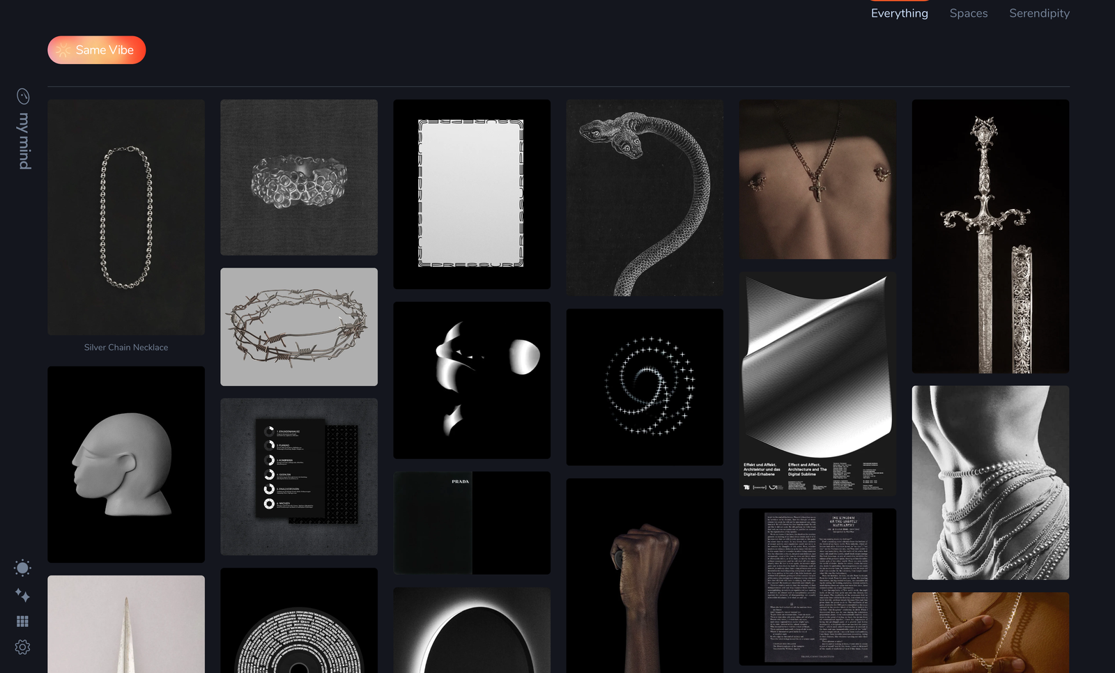The height and width of the screenshot is (673, 1115).
Task: Open the gold chain held by fingers photo
Action: pos(990,633)
